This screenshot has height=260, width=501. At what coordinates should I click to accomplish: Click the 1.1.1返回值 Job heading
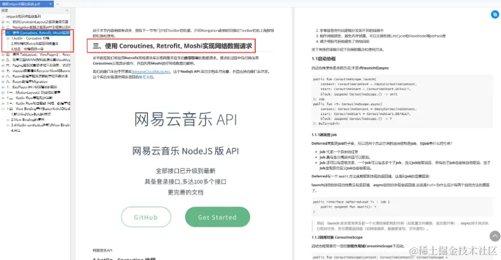click(x=324, y=135)
